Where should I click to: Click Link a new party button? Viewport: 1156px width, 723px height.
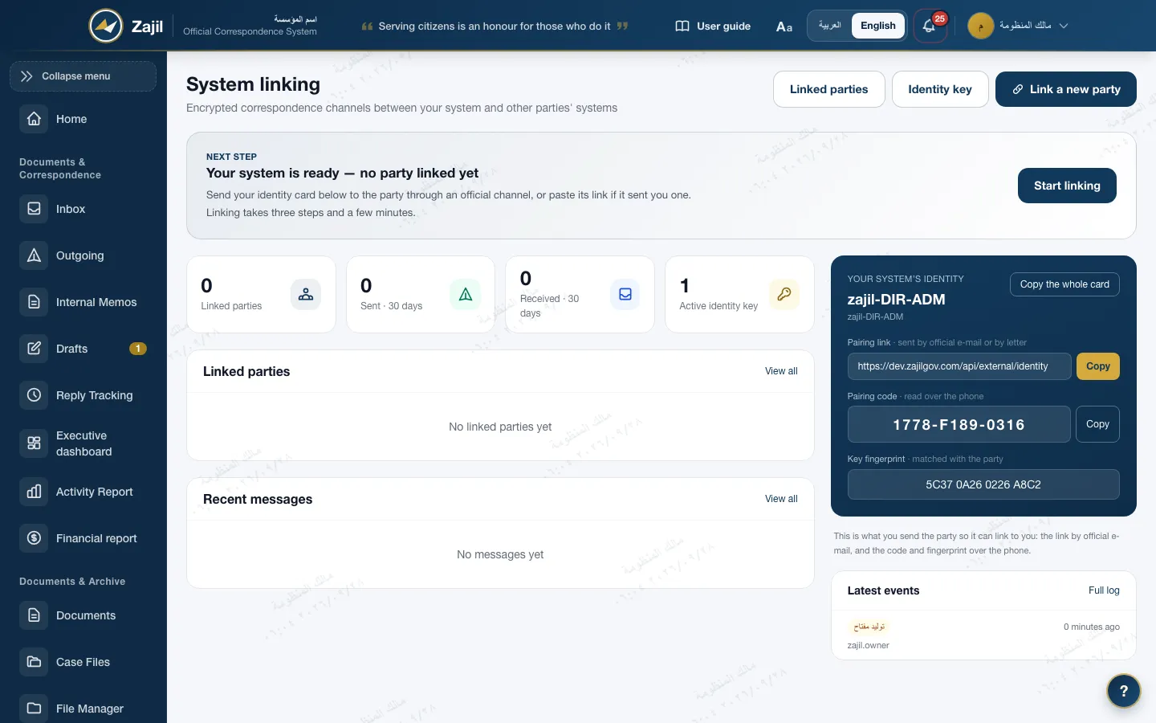click(1065, 89)
